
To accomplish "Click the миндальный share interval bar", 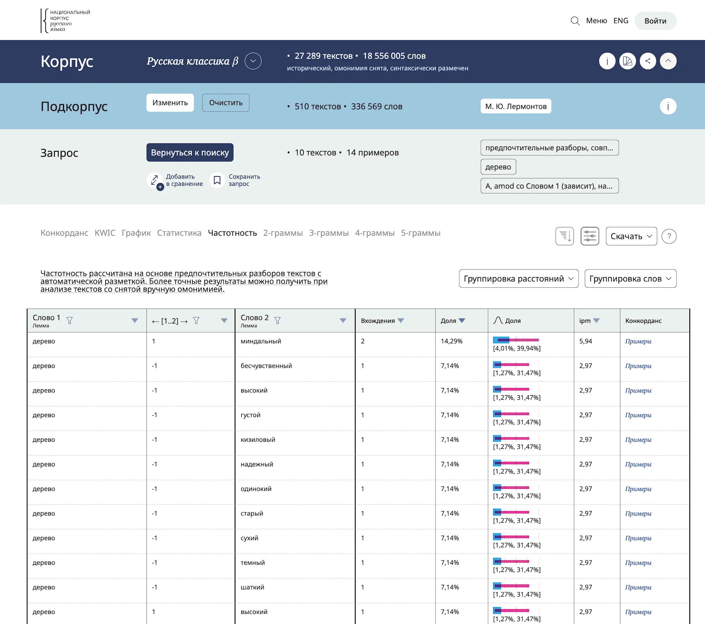I will (516, 340).
